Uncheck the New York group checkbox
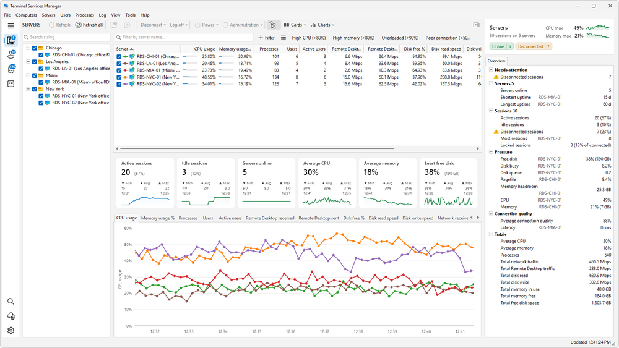 click(x=34, y=89)
